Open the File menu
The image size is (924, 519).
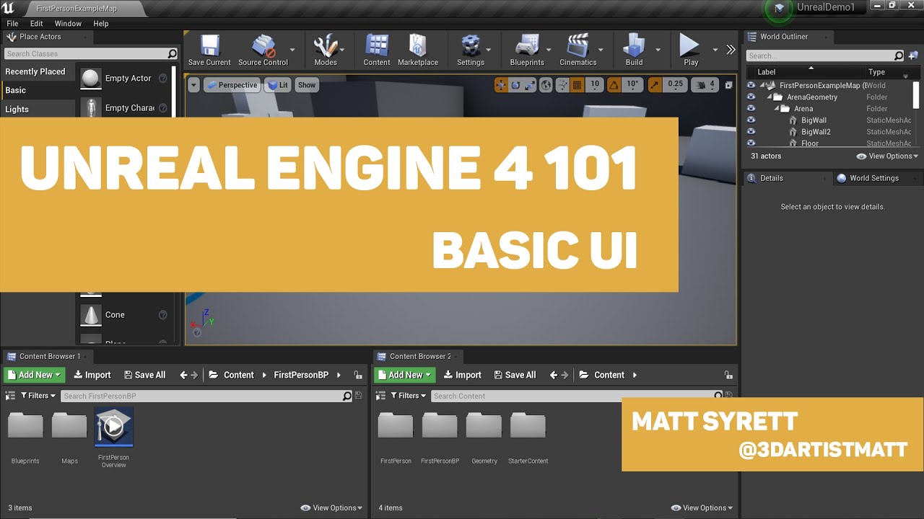[x=12, y=23]
